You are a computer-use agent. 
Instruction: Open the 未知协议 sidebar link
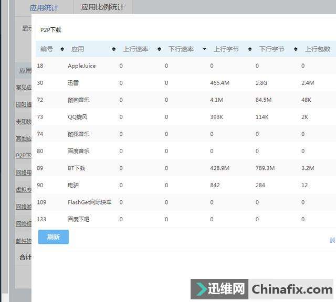tap(24, 122)
